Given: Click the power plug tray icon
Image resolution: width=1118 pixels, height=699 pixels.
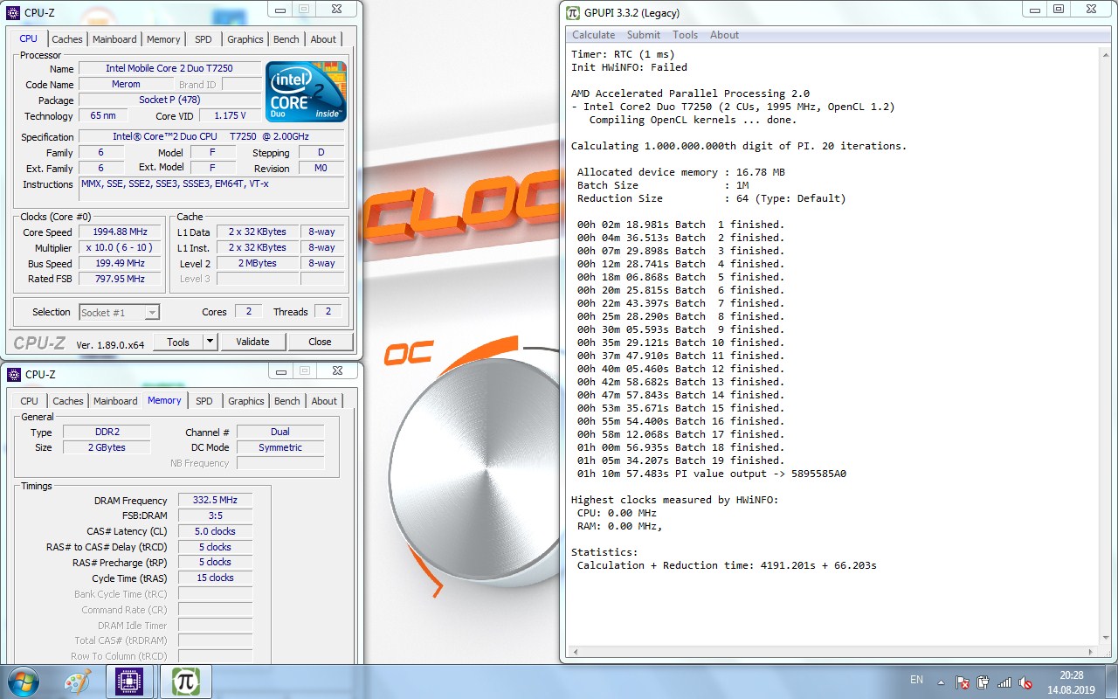Looking at the screenshot, I should coord(983,682).
